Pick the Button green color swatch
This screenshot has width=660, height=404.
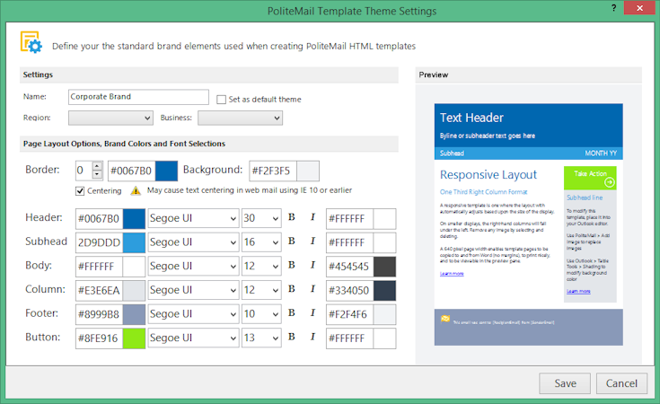[x=134, y=338]
